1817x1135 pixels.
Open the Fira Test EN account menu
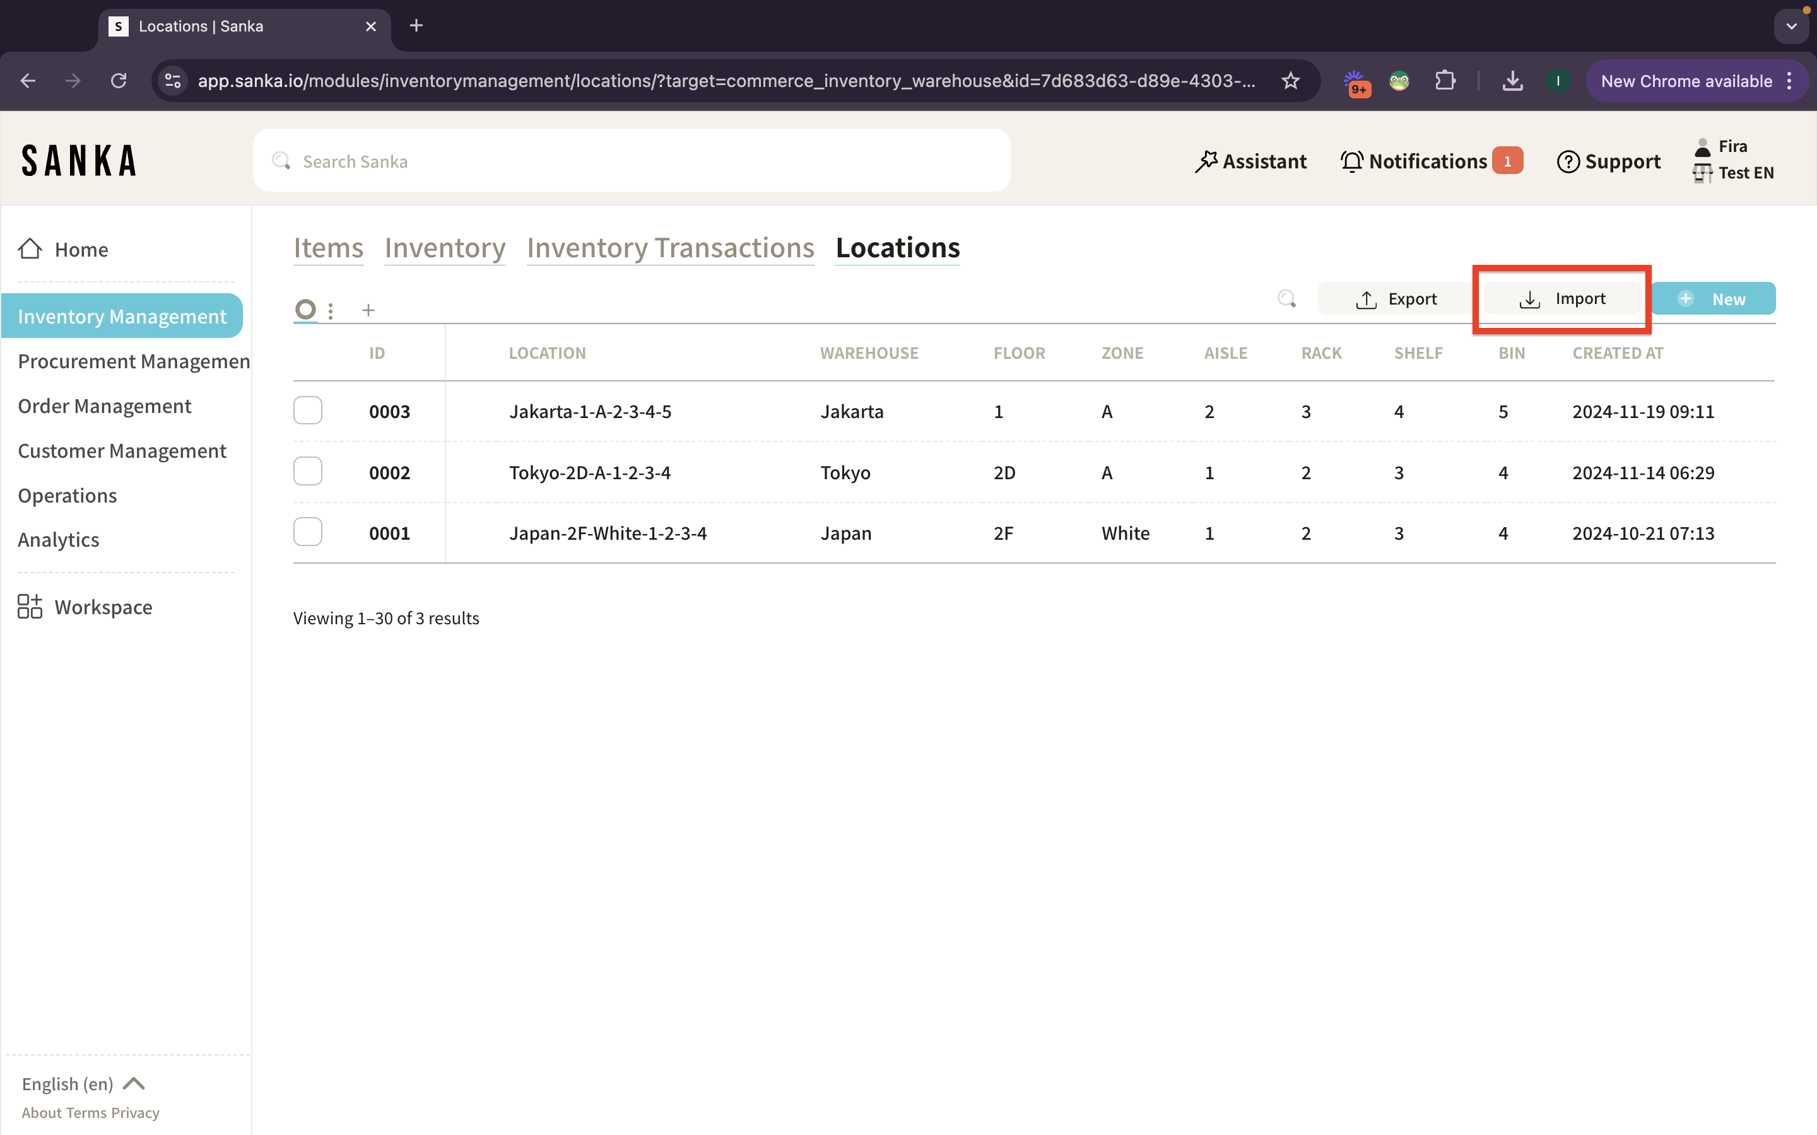(x=1733, y=160)
